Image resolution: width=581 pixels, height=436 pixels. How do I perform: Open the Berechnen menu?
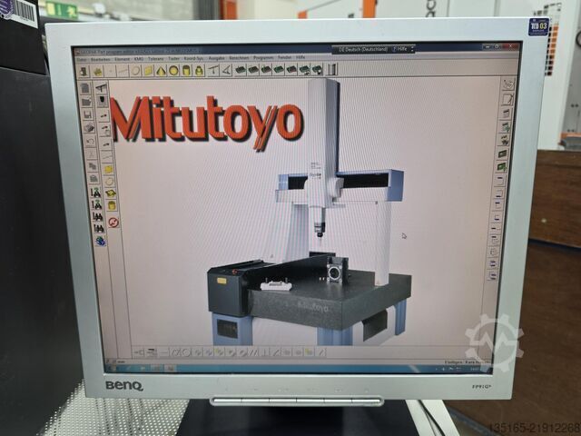239,58
